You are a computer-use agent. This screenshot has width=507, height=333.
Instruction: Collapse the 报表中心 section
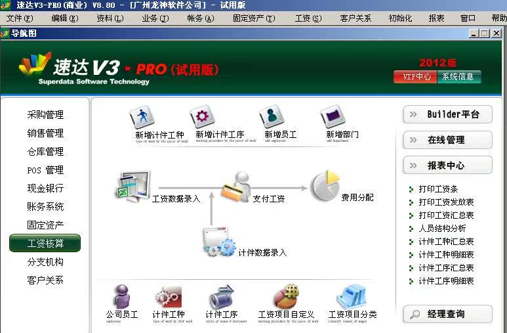[448, 166]
